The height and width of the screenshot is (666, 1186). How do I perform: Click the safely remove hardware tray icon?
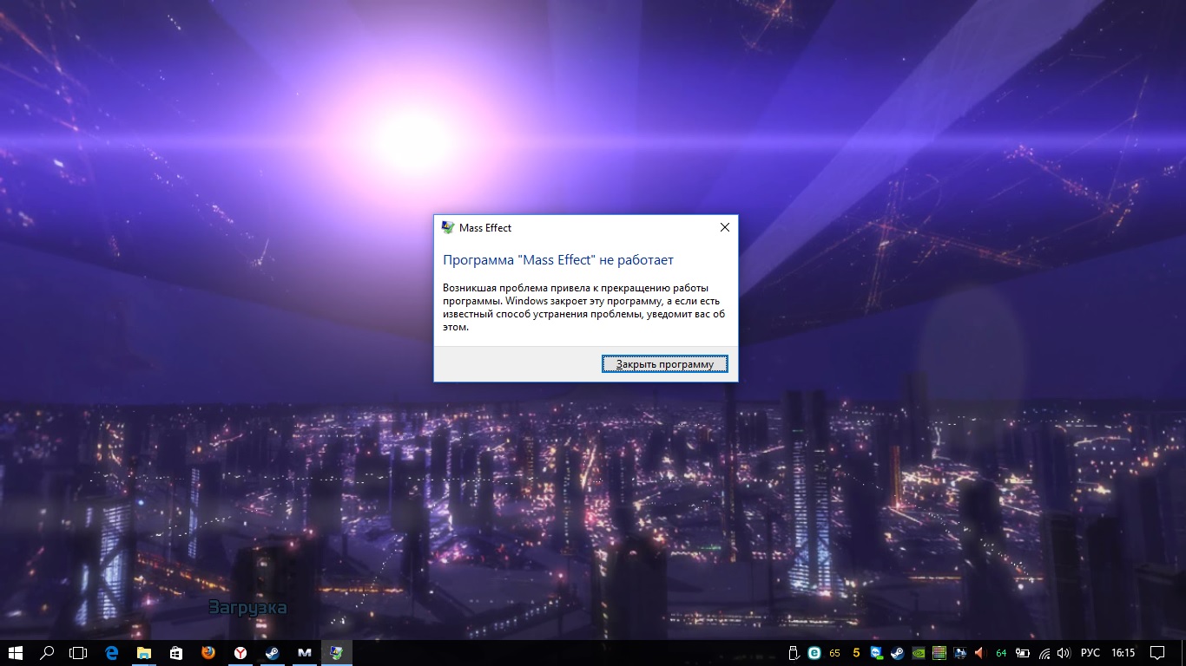click(793, 652)
